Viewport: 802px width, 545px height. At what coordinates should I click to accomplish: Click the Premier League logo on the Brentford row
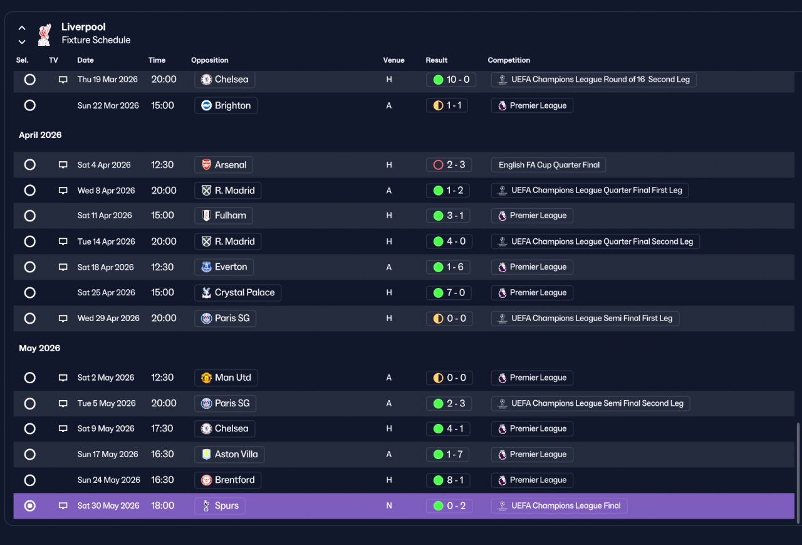coord(502,480)
